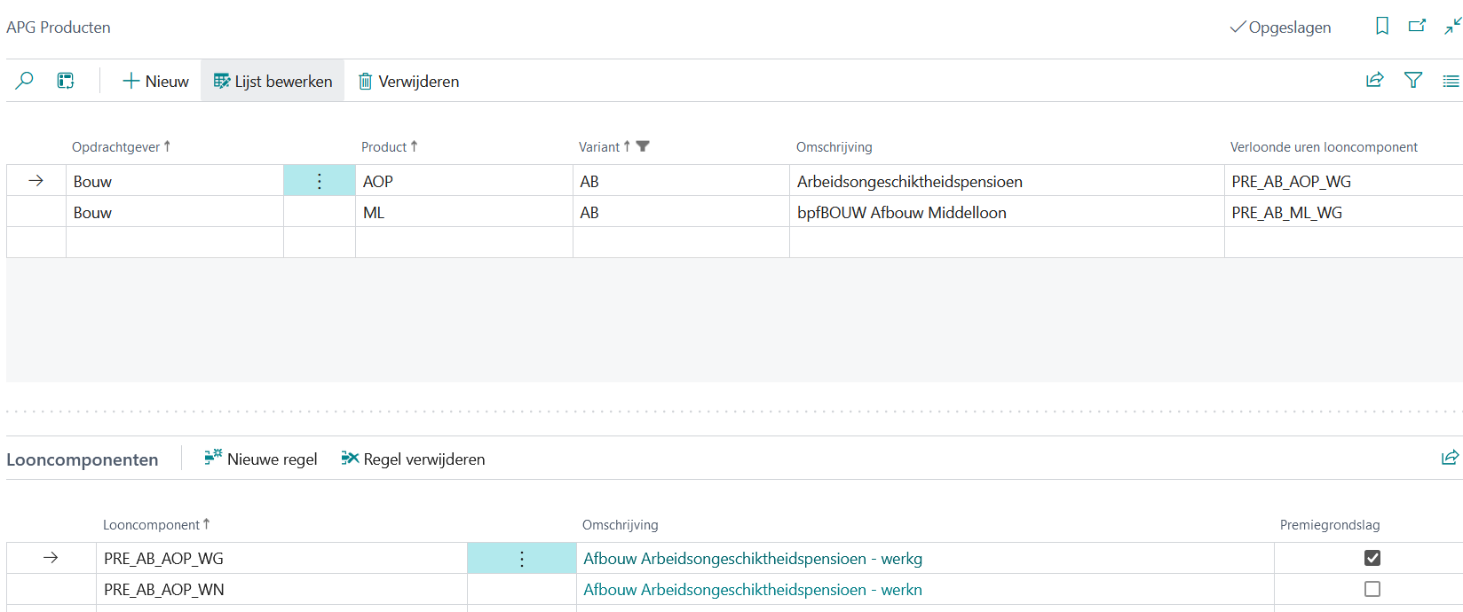Viewport: 1463px width, 612px height.
Task: Switch layout with the list view icon
Action: click(1451, 81)
